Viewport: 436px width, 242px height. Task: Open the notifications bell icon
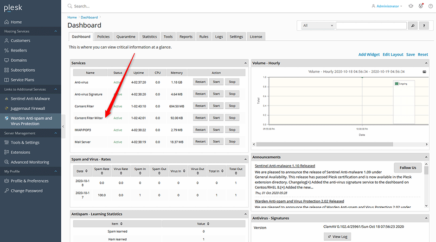point(410,6)
